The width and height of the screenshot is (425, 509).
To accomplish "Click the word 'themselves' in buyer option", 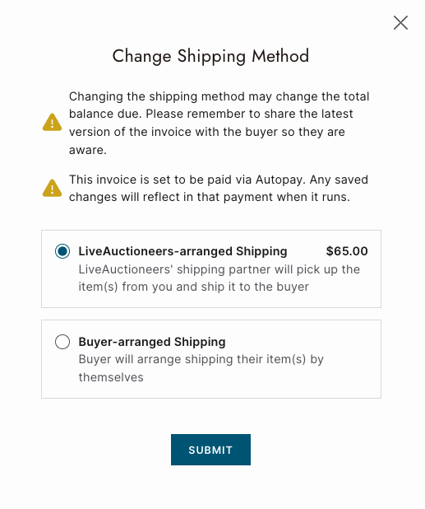I will pos(111,377).
